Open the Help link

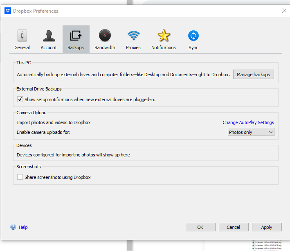point(23,227)
